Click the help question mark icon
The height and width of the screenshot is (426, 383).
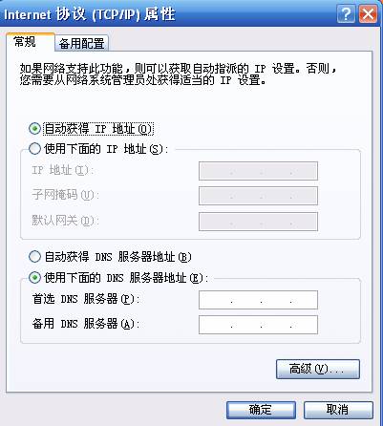click(346, 14)
